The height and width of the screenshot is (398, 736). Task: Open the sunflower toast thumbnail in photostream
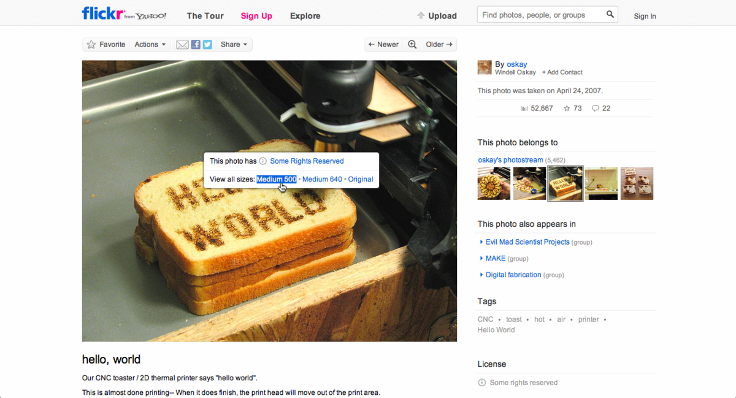[x=494, y=183]
